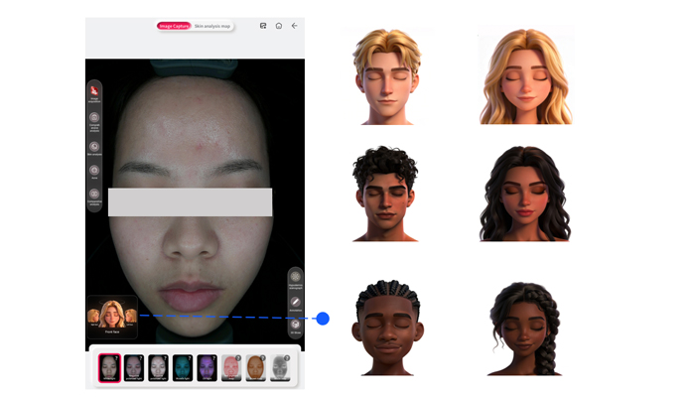Select the red zone image thumbnail
This screenshot has width=695, height=397.
[x=231, y=367]
